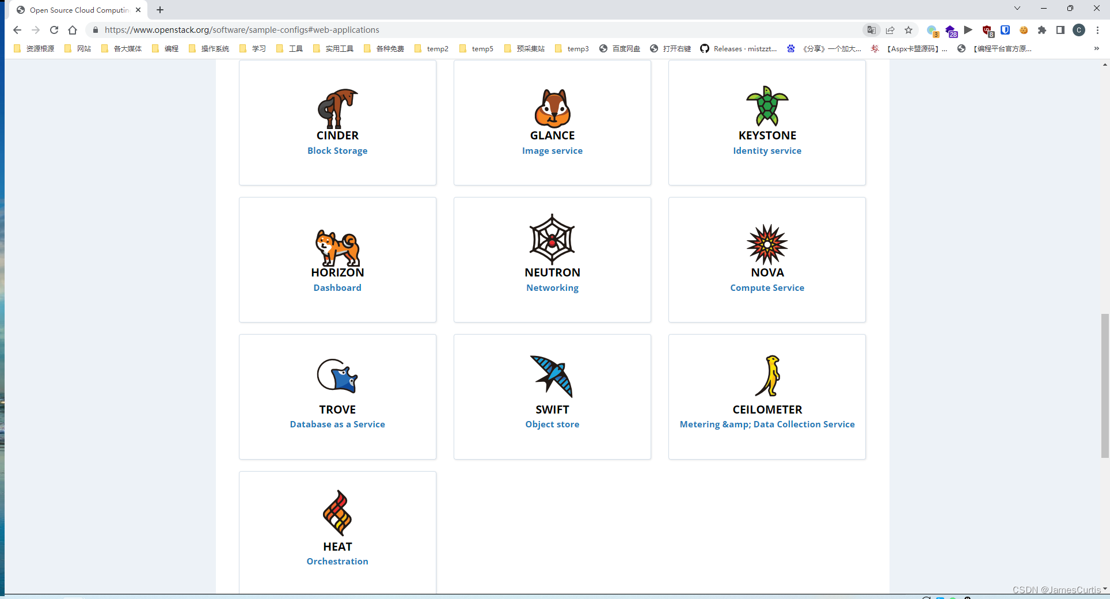Screen dimensions: 1110x599
Task: Open the 编程 bookmark folder
Action: 165,49
